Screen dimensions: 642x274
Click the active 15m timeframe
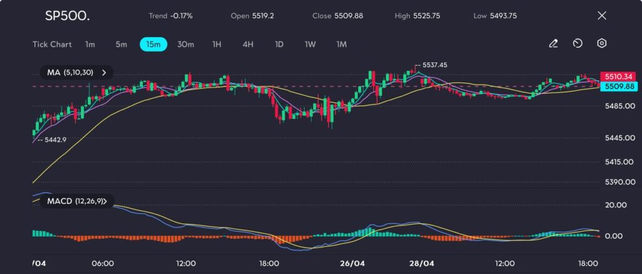point(154,44)
